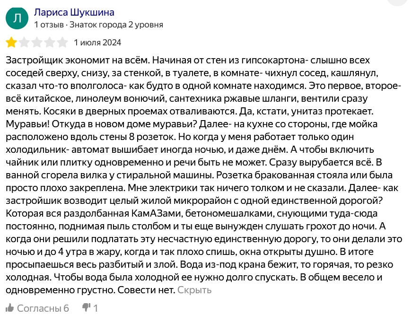Click the thumbs-up icon
The image size is (412, 315).
[9, 308]
